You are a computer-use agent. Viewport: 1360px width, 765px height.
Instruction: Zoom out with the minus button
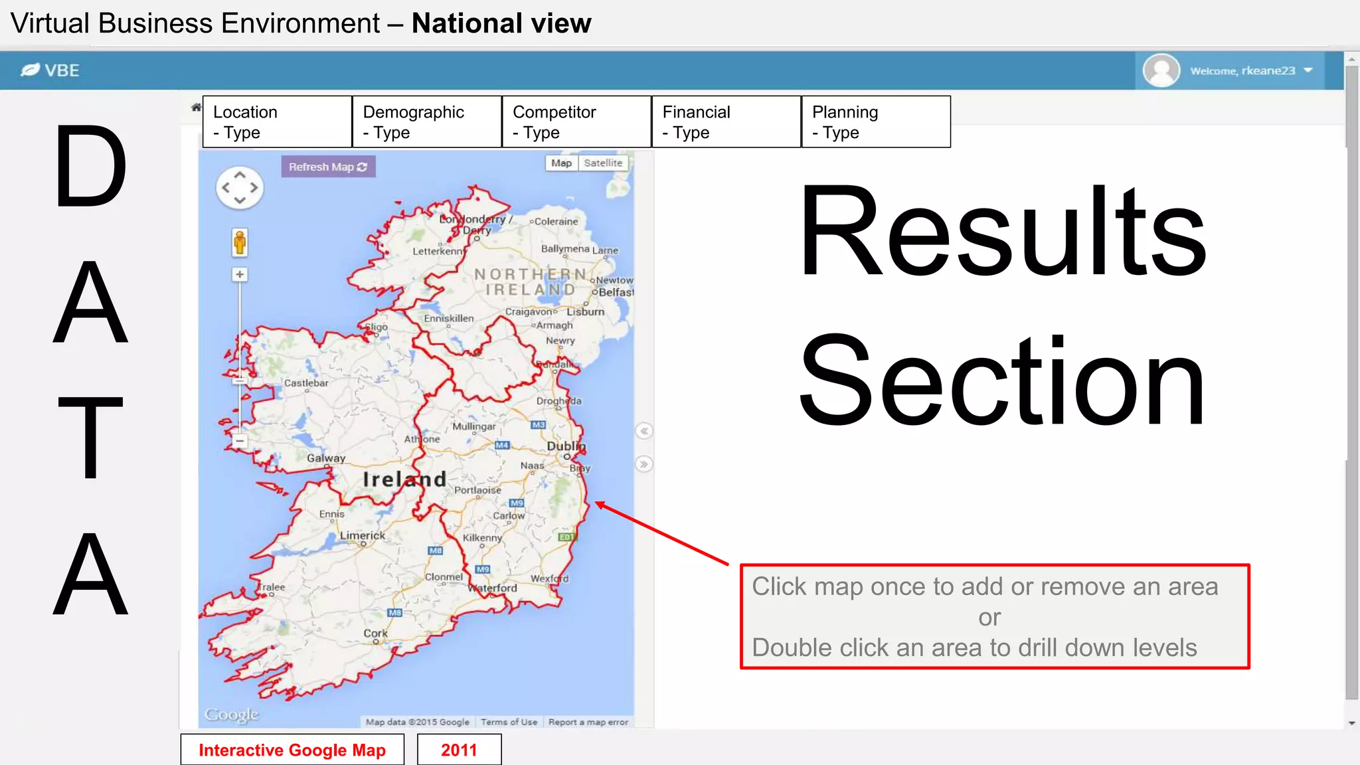240,440
